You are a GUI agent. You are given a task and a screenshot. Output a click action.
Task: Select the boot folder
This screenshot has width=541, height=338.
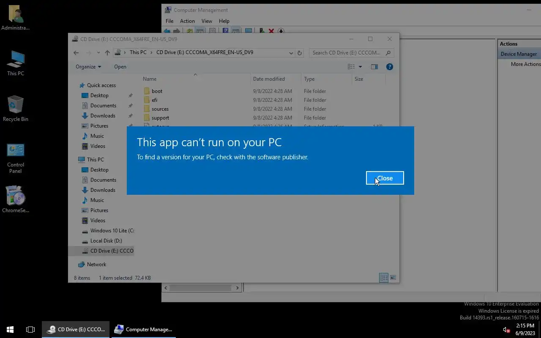tap(157, 91)
